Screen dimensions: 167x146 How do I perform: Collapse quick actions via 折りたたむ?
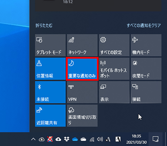(44, 25)
